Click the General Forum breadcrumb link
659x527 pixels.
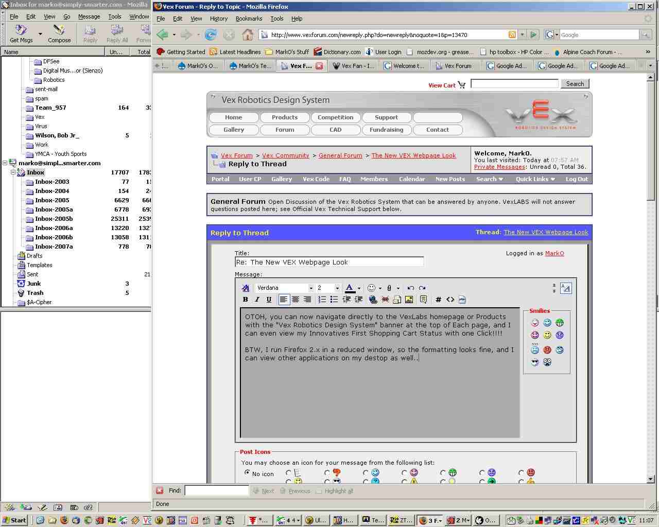tap(340, 155)
